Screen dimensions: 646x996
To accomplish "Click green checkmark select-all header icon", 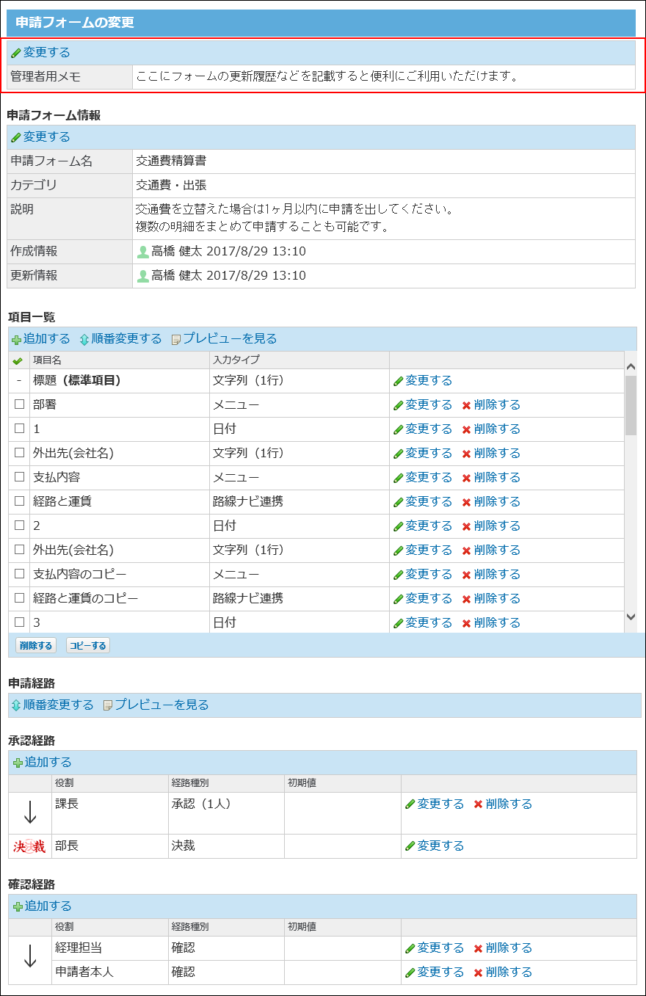I will point(18,360).
